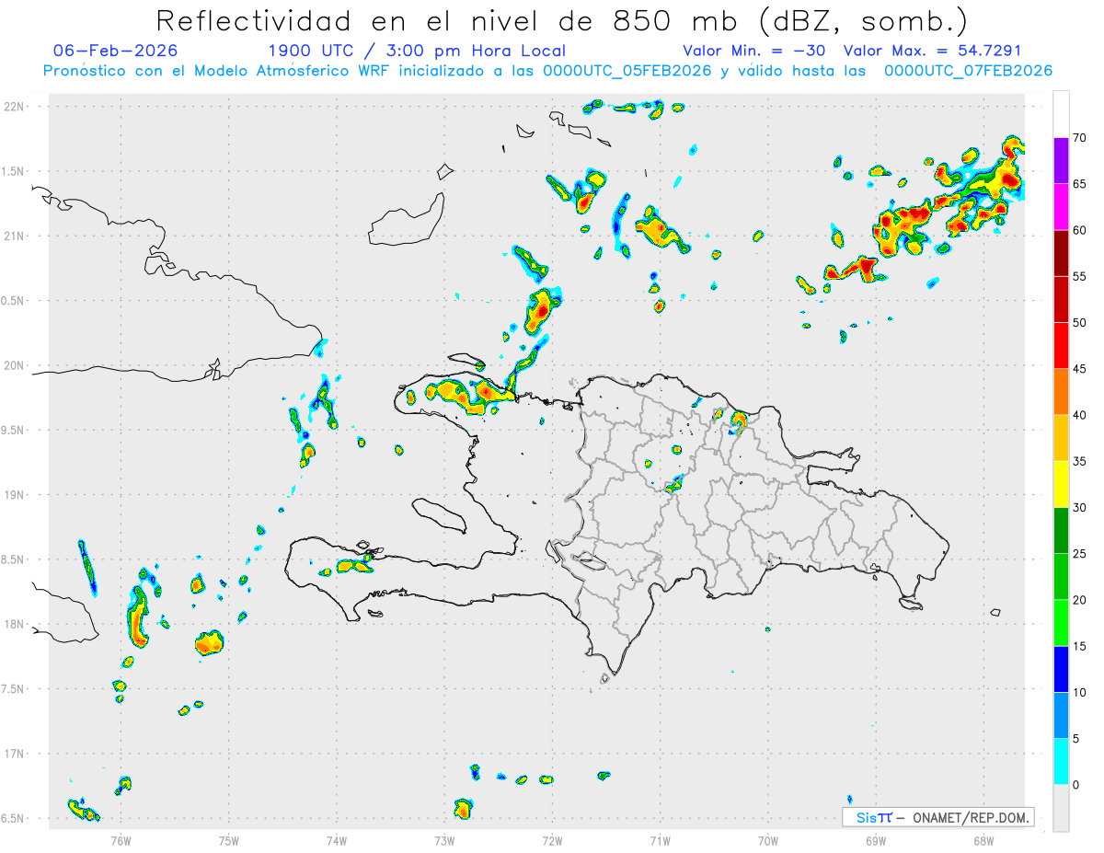Click the '55' colorbar value label

1080,276
